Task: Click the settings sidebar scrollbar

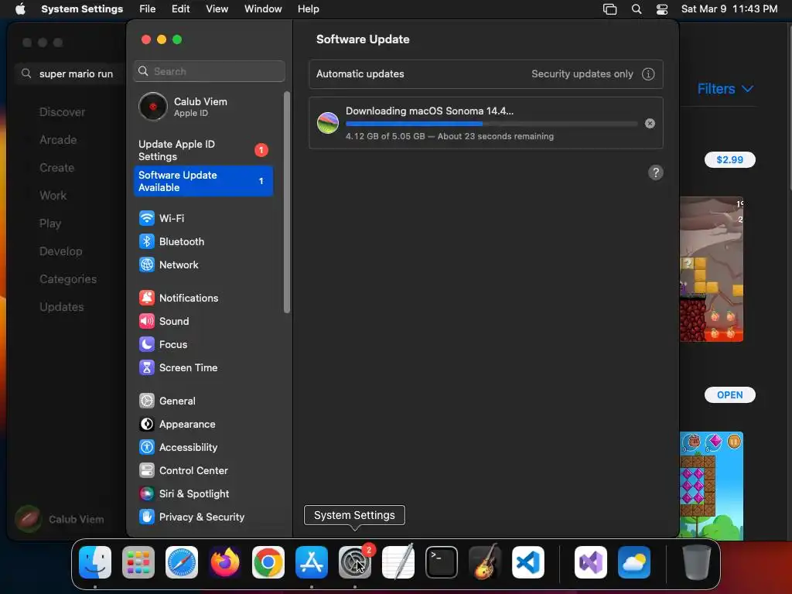Action: pos(287,202)
